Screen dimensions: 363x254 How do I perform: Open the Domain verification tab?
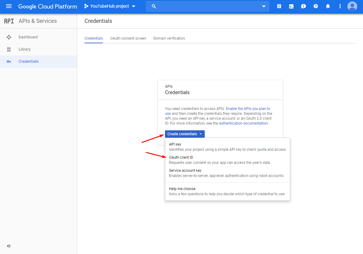169,38
